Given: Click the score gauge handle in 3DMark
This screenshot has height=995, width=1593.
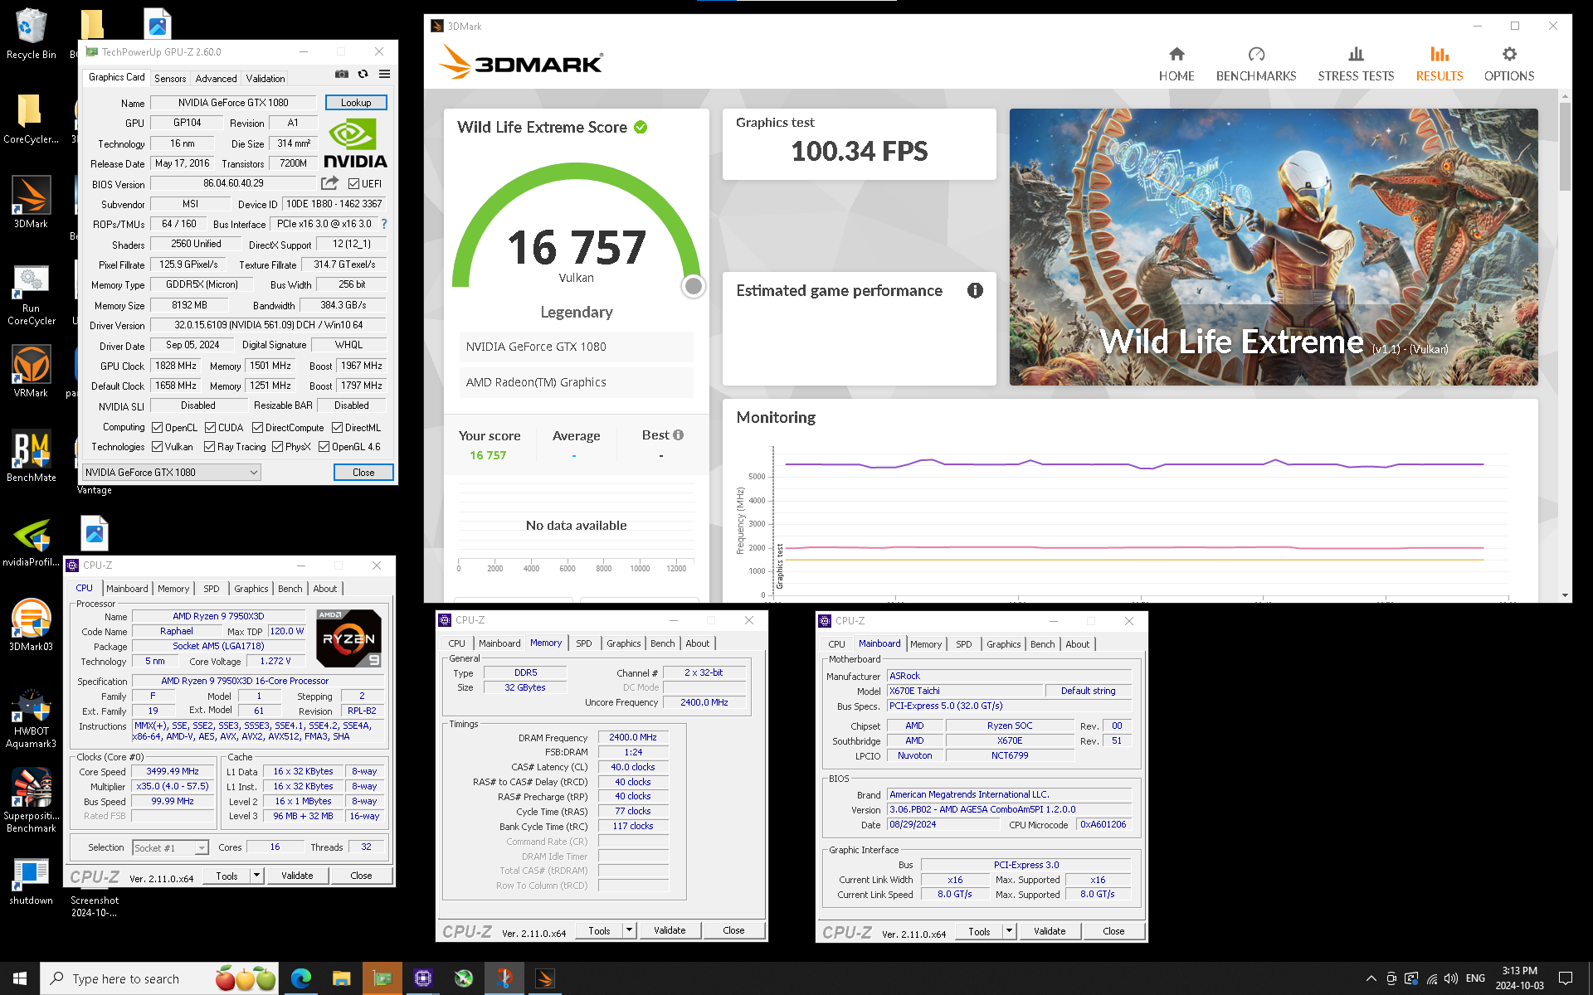Looking at the screenshot, I should tap(693, 286).
